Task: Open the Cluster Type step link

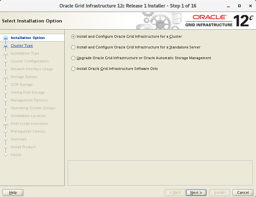Action: click(22, 46)
